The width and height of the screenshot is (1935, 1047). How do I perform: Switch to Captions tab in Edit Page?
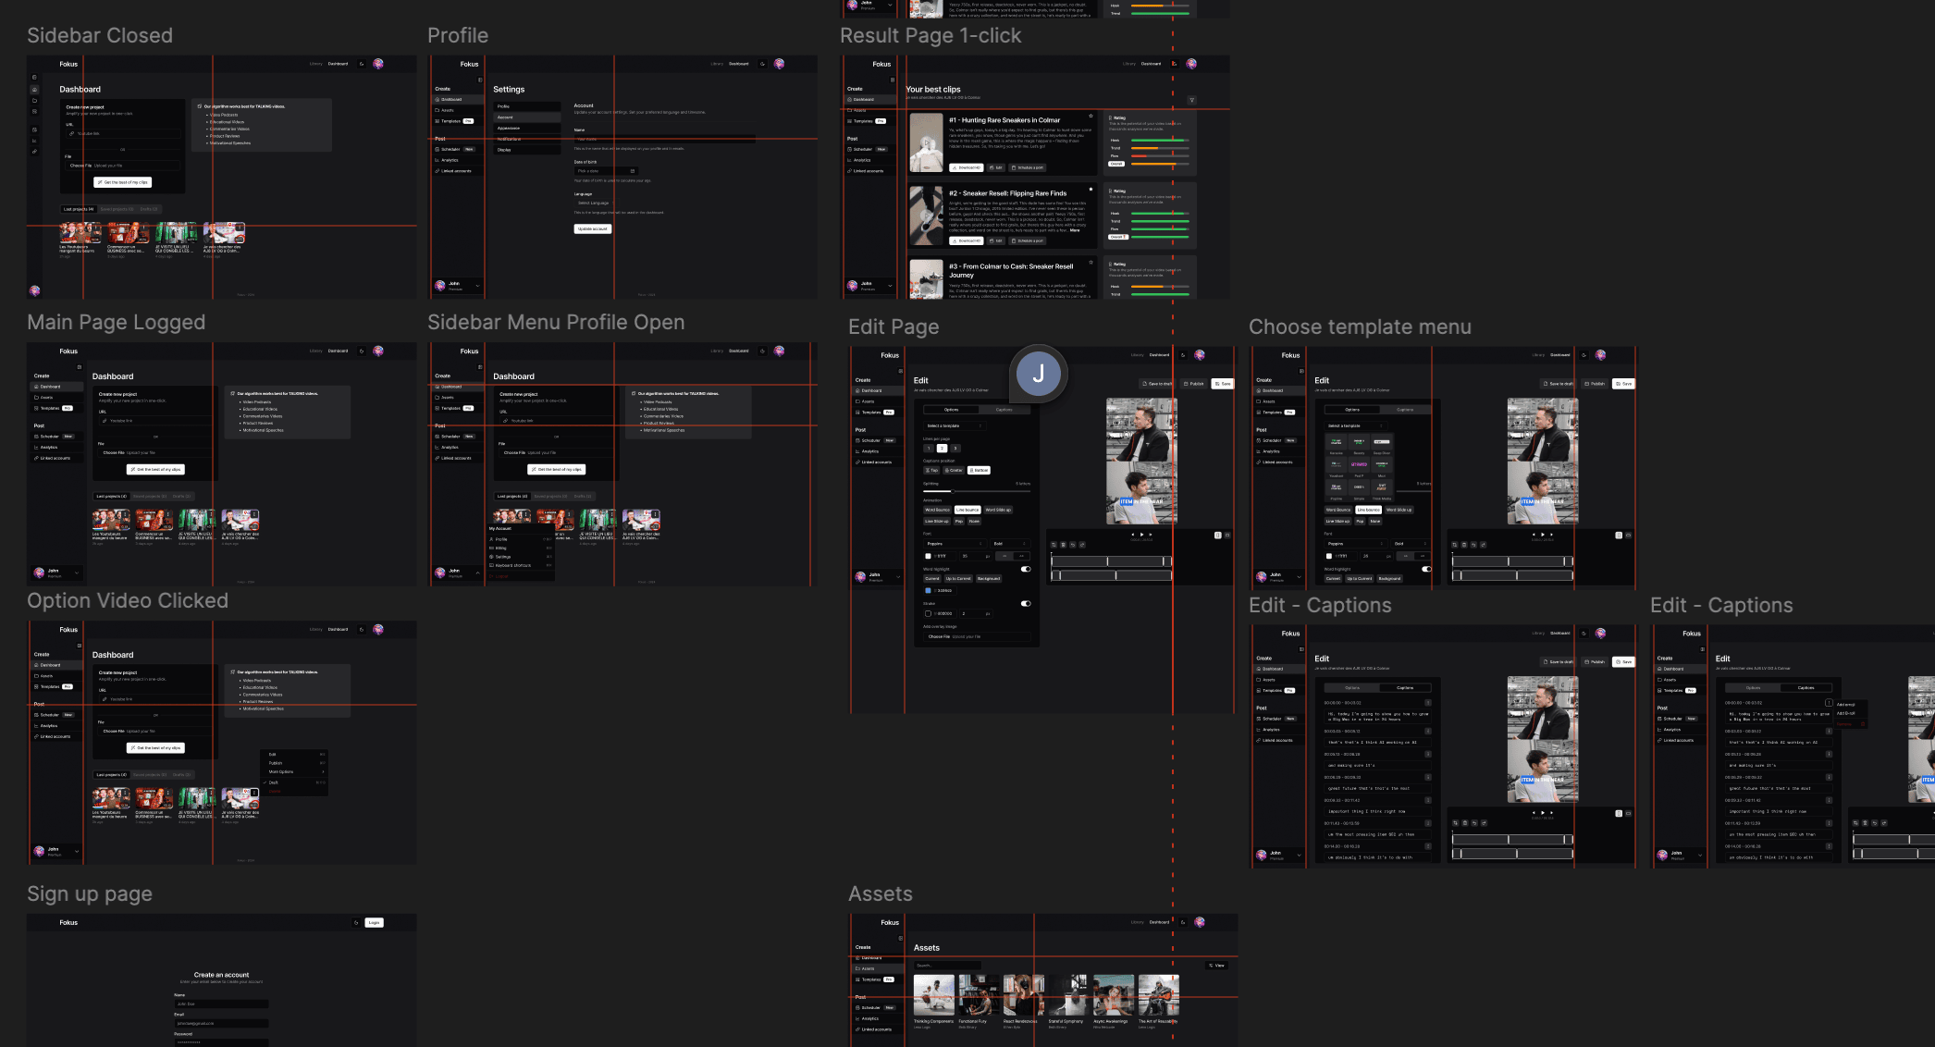tap(1004, 410)
